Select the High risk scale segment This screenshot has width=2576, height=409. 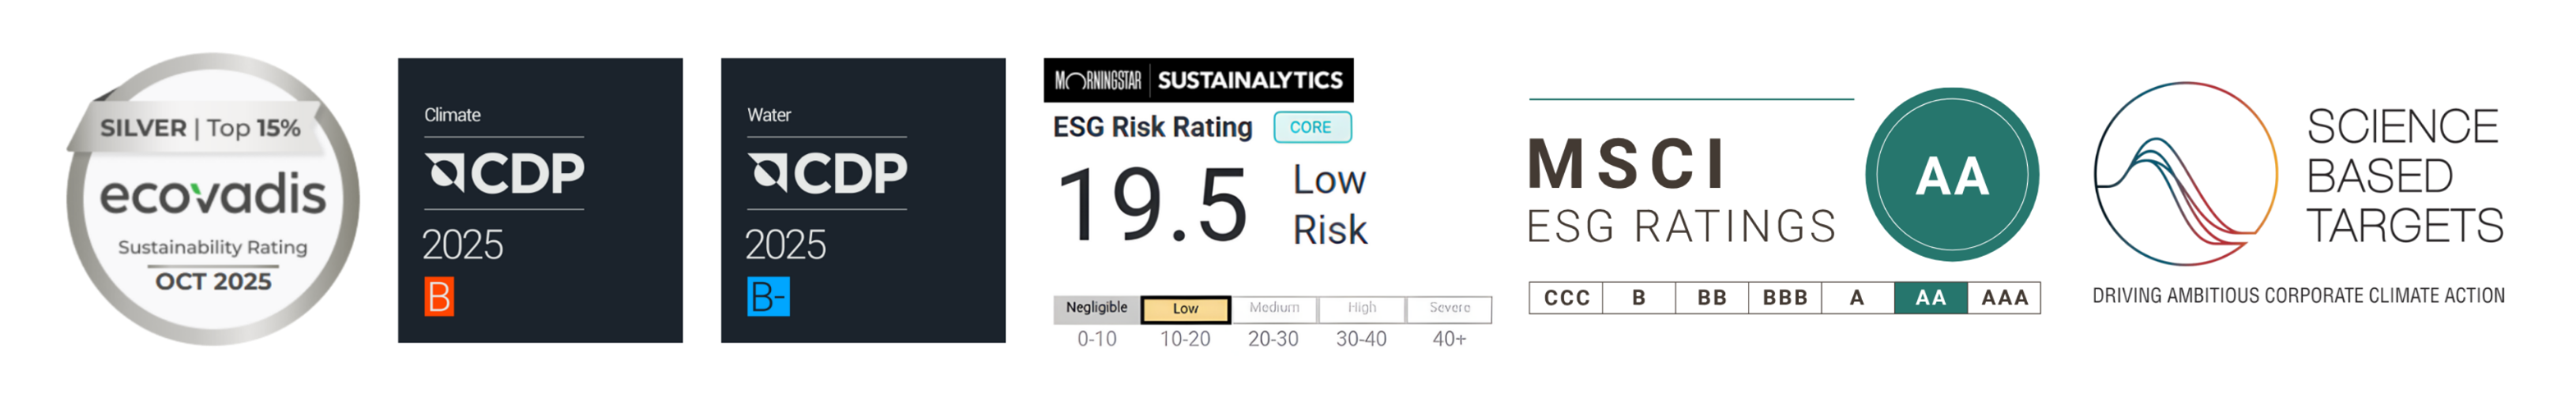coord(1361,309)
